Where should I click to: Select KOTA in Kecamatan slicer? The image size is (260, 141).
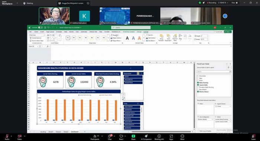(133, 77)
